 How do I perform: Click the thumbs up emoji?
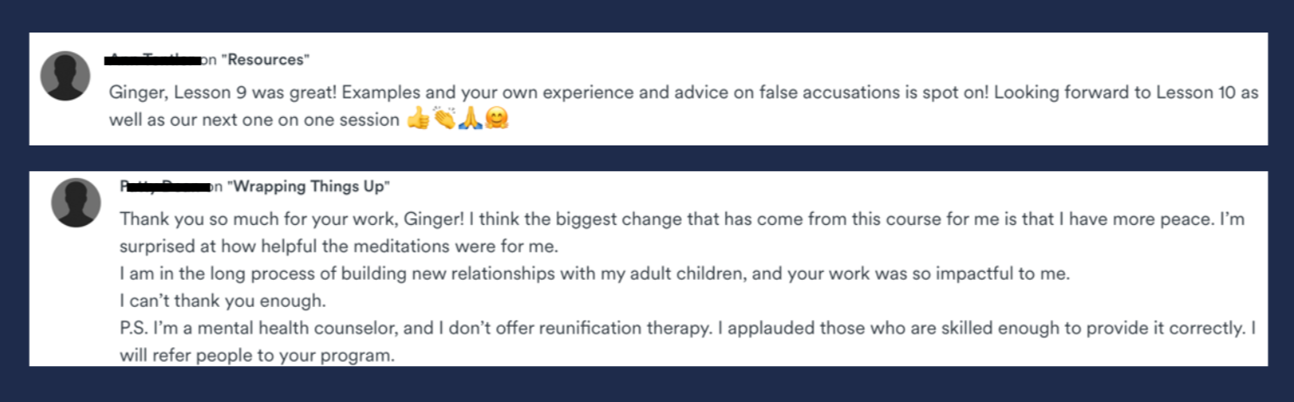(x=418, y=120)
